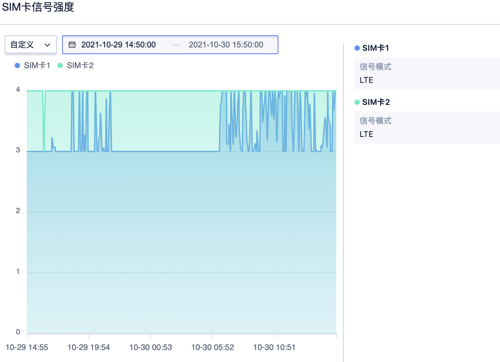Open the 自定义 time range selector

30,45
